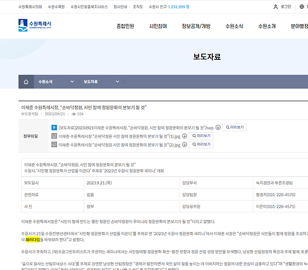Open the 수원소식 main menu
308x270 pixels.
[x=234, y=26]
